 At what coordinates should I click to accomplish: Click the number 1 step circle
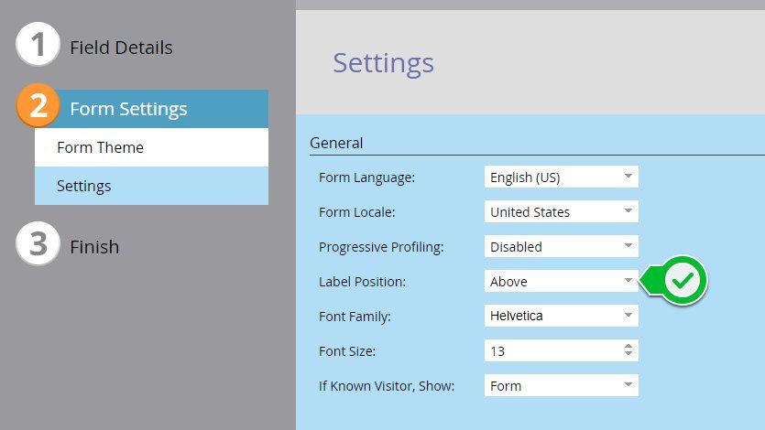[38, 44]
